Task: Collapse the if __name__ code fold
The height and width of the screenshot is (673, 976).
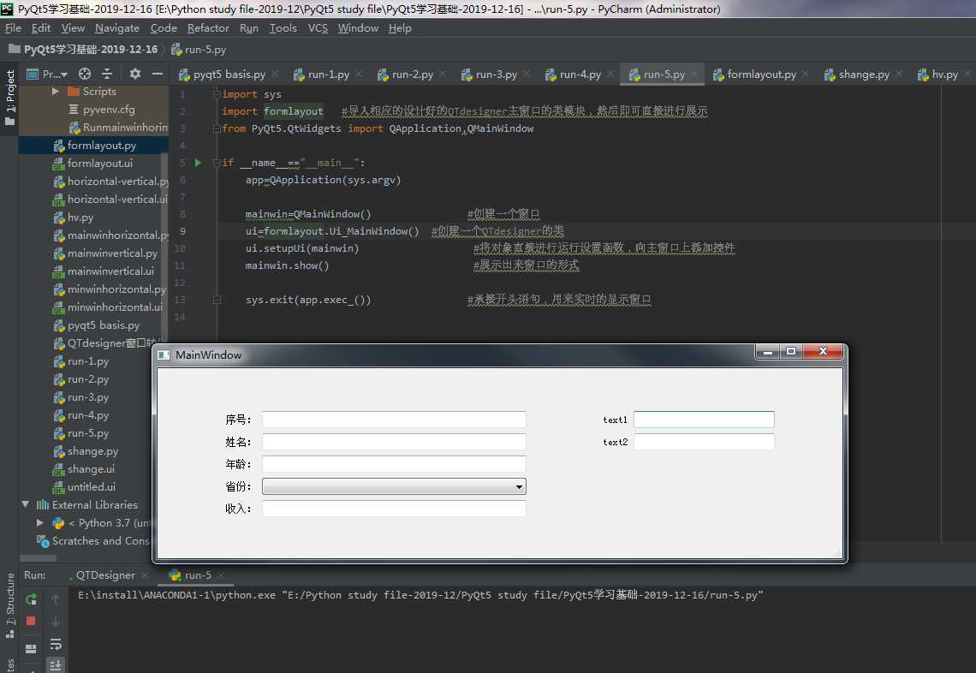Action: click(x=217, y=163)
